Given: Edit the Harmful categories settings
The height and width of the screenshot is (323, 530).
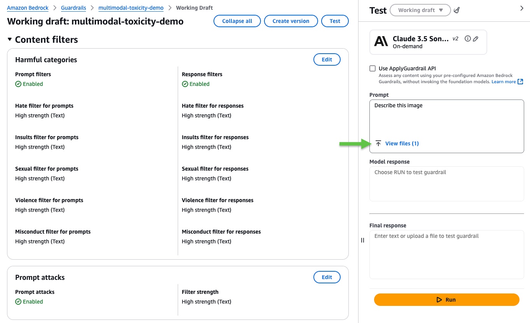Looking at the screenshot, I should pyautogui.click(x=327, y=59).
